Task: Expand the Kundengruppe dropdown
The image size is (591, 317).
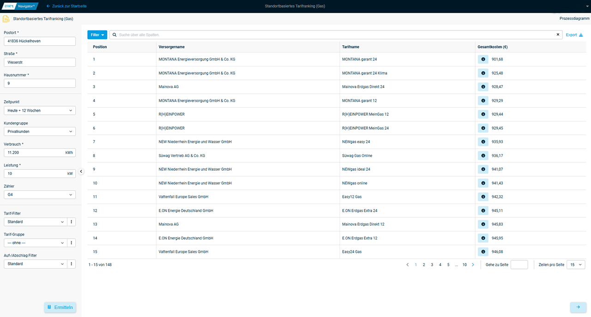Action: [x=39, y=132]
